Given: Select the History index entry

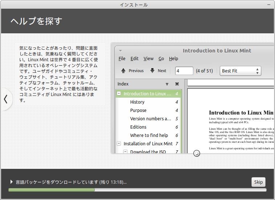Looking at the screenshot, I should coord(148,102).
